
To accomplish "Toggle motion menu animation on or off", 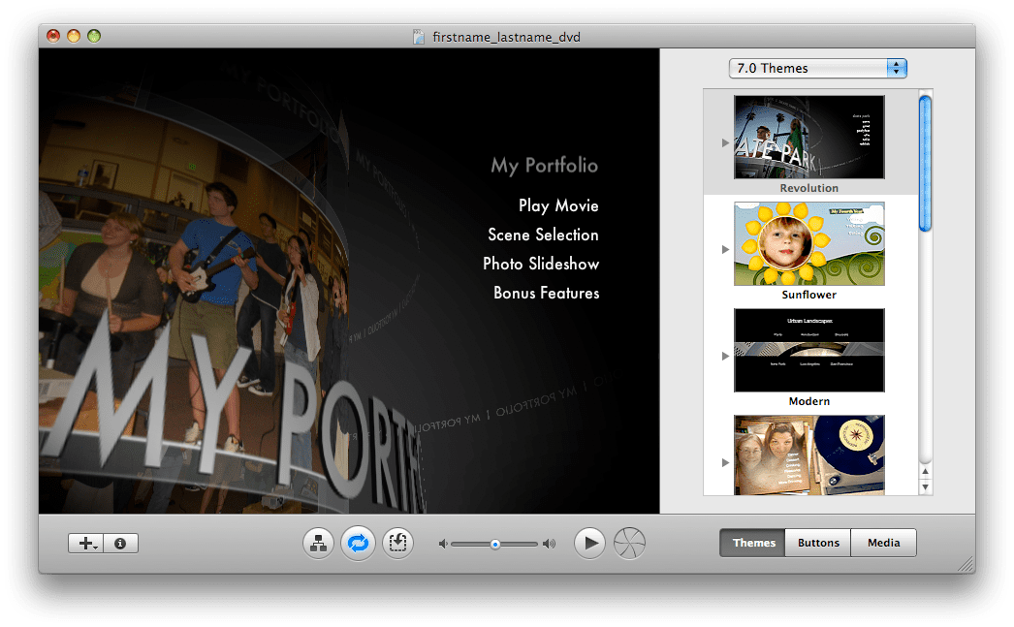I will [x=358, y=543].
